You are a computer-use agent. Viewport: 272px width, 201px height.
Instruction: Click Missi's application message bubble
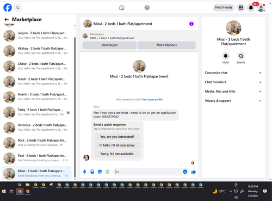click(x=135, y=114)
